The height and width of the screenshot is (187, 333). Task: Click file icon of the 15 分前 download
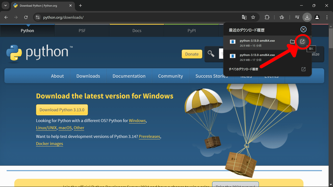[x=233, y=42]
